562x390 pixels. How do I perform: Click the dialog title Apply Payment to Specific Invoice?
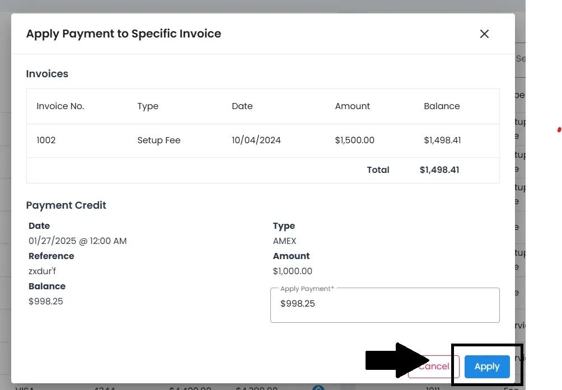point(124,34)
